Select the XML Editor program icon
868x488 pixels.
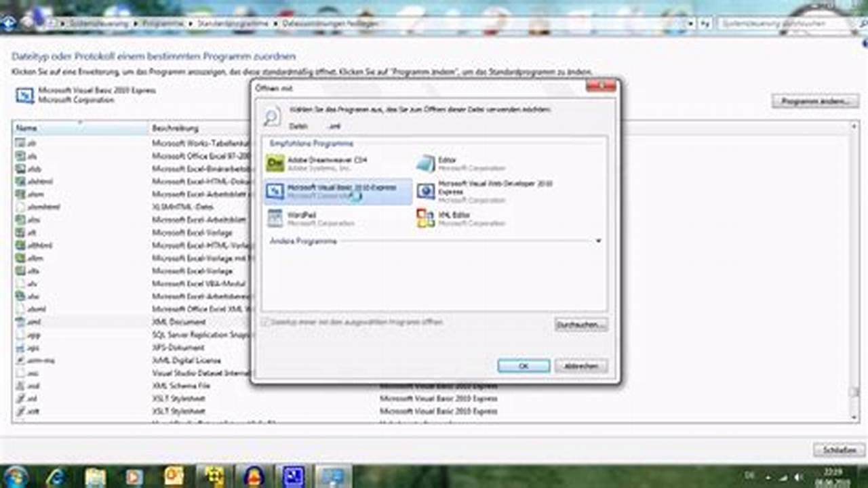[x=425, y=218]
